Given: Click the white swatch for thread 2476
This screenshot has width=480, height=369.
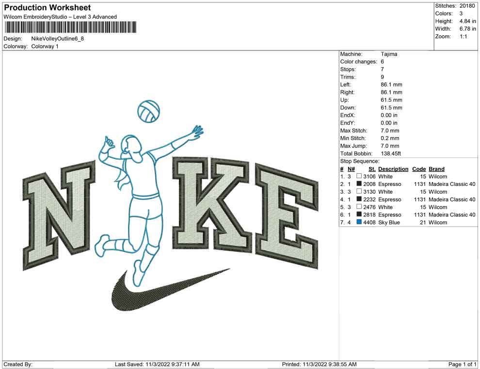Looking at the screenshot, I should tap(359, 207).
